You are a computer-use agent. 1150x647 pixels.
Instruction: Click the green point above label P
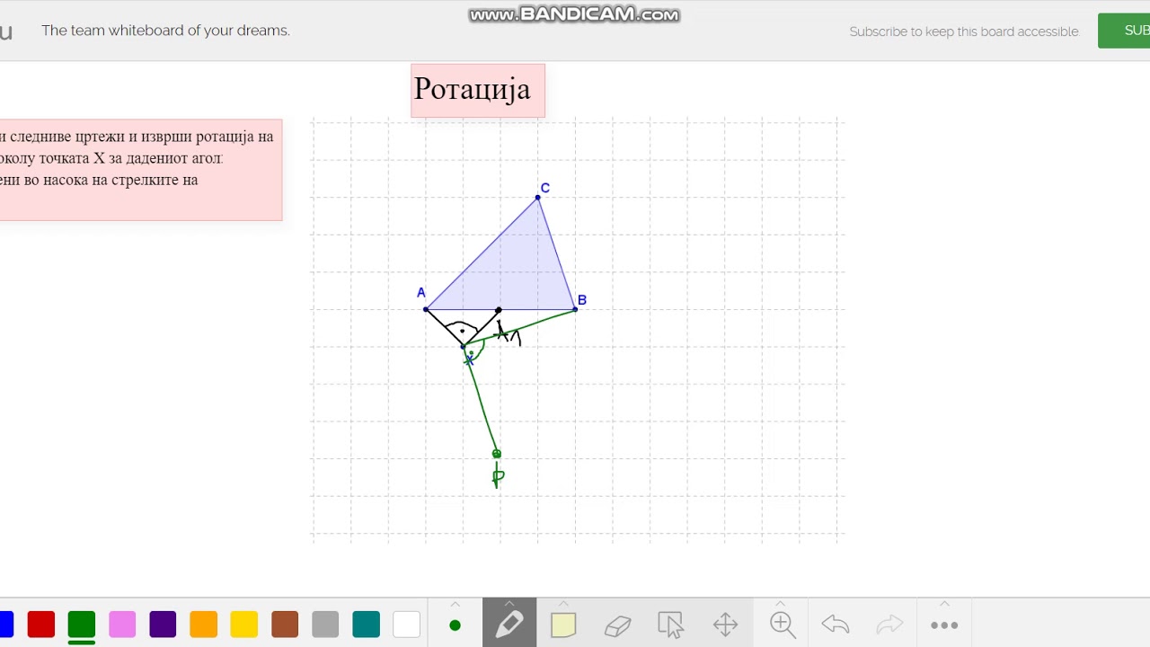(x=497, y=454)
